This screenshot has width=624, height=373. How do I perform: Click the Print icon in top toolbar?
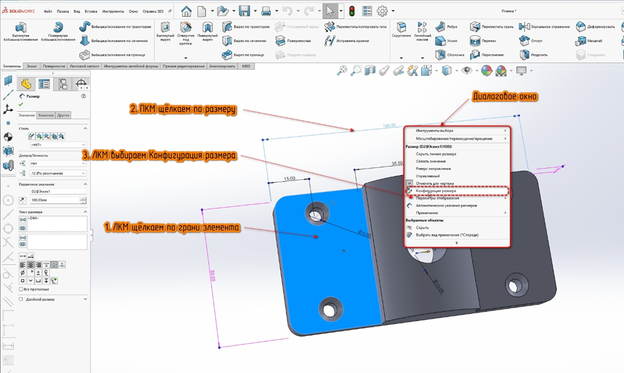coord(266,11)
